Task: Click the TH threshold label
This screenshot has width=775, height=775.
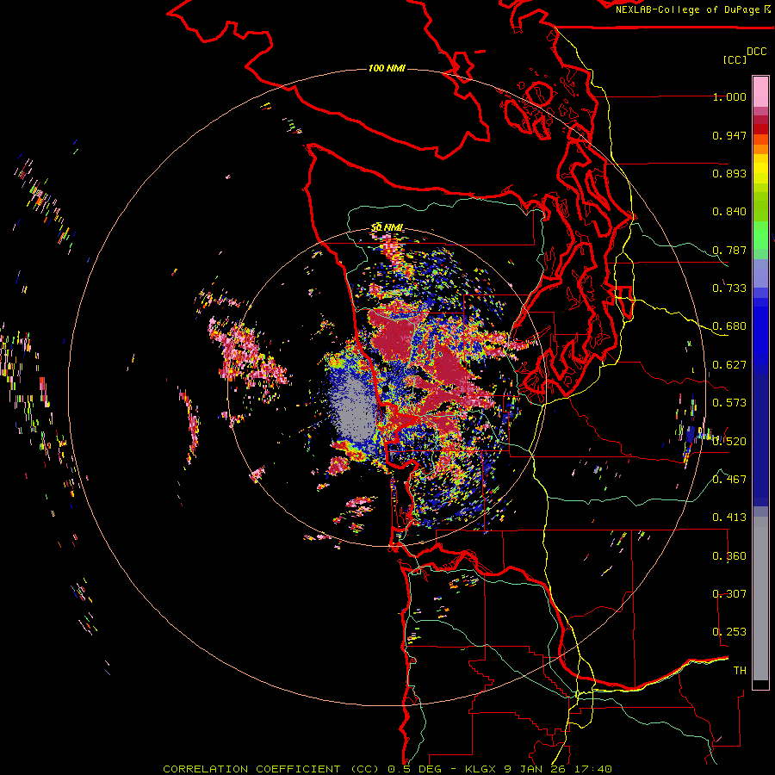Action: [740, 671]
